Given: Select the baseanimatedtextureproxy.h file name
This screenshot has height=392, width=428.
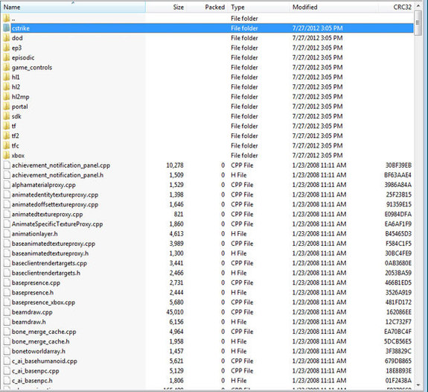Looking at the screenshot, I should click(x=50, y=253).
